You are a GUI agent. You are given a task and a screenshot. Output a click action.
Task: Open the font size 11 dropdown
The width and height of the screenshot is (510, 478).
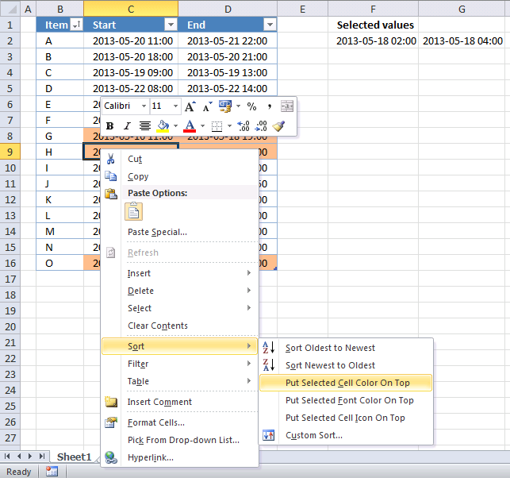(175, 106)
